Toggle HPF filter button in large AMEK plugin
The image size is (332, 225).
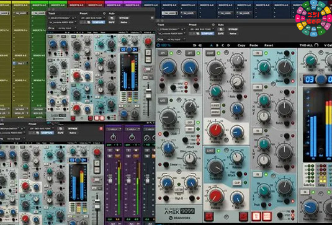pos(163,53)
